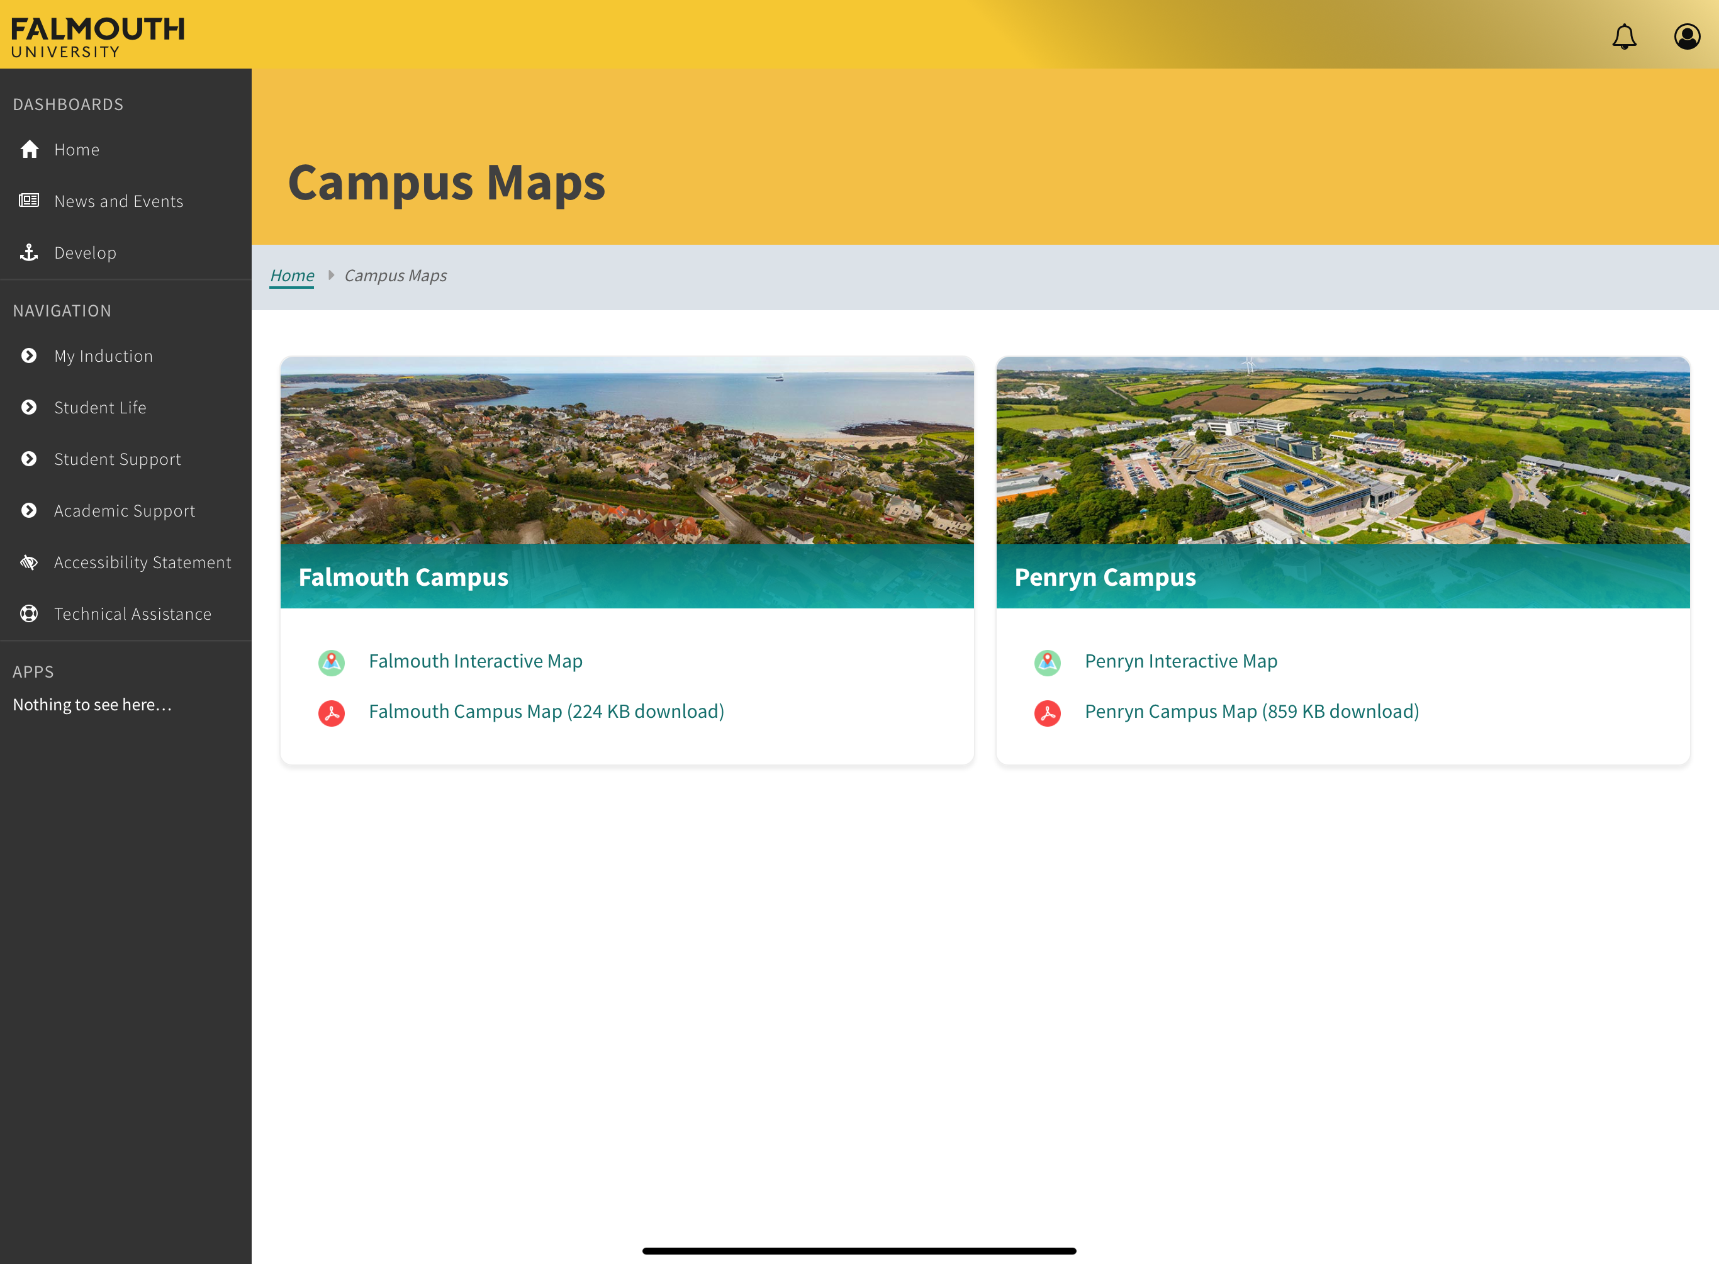Viewport: 1719px width, 1264px height.
Task: Click the Technical Assistance lifebuoy icon
Action: [x=29, y=613]
